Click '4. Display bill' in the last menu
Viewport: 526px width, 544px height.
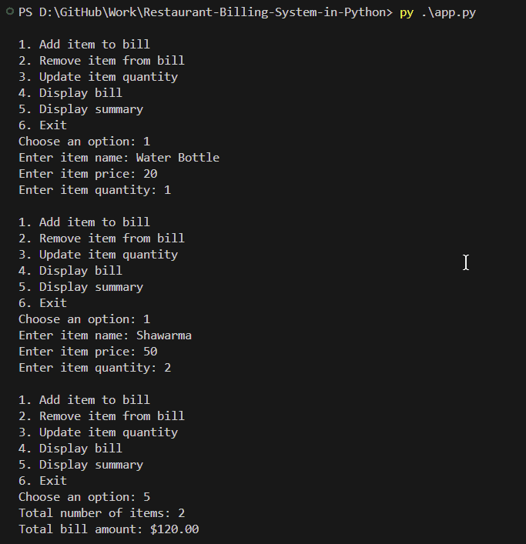pyautogui.click(x=70, y=449)
